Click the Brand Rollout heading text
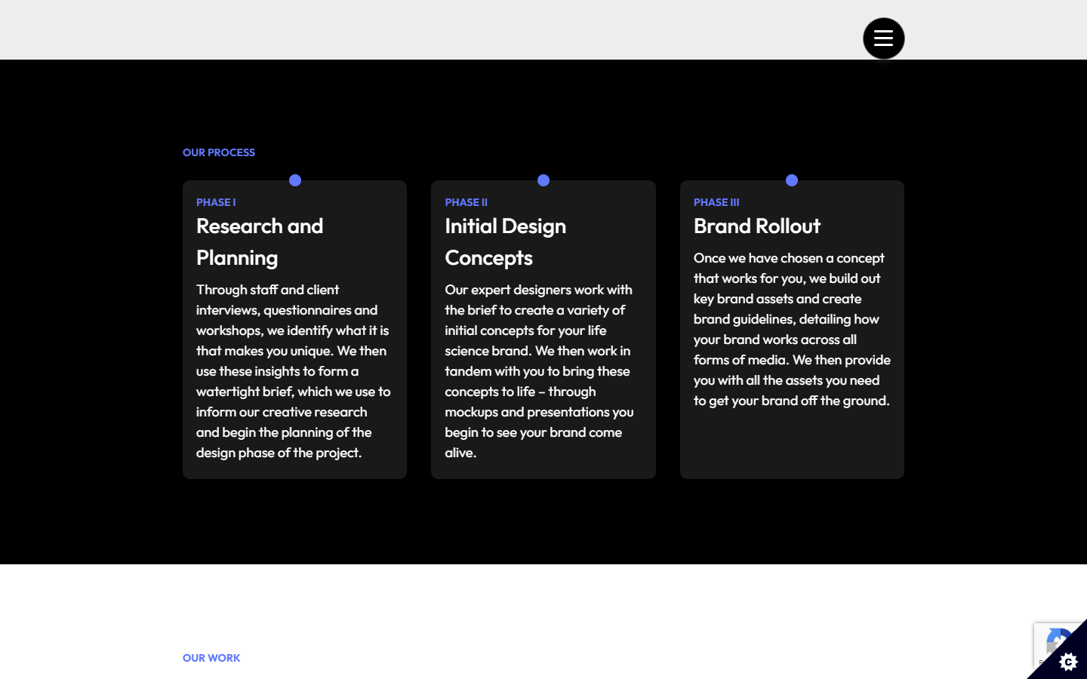This screenshot has height=679, width=1087. tap(757, 226)
